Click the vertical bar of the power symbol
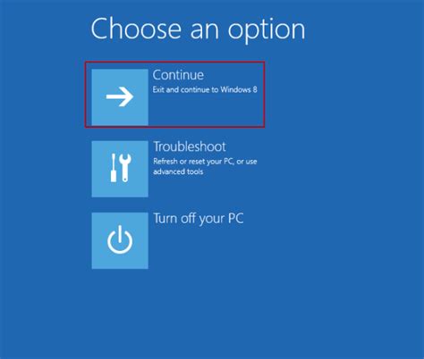 pyautogui.click(x=120, y=233)
